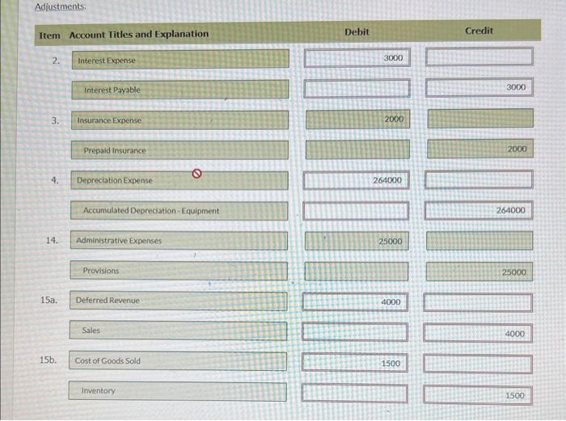Click item number 2. label

(x=56, y=61)
